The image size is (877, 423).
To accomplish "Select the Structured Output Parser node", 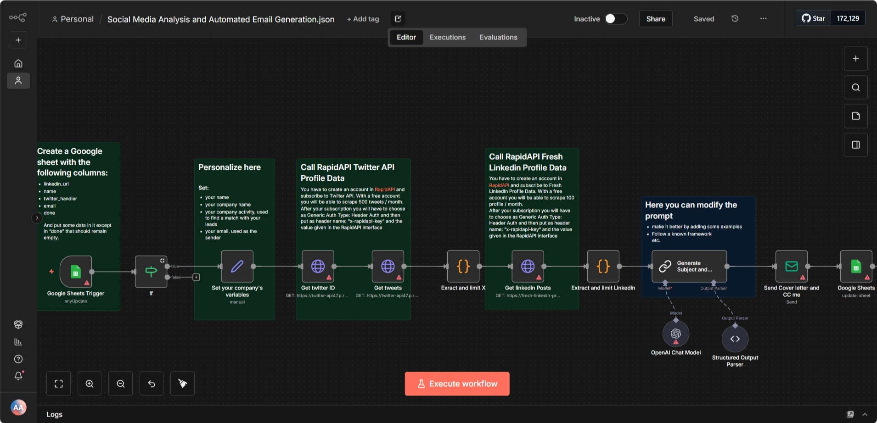I will click(735, 339).
